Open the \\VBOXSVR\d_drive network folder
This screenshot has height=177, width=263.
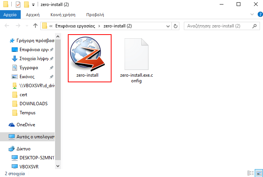(34, 86)
